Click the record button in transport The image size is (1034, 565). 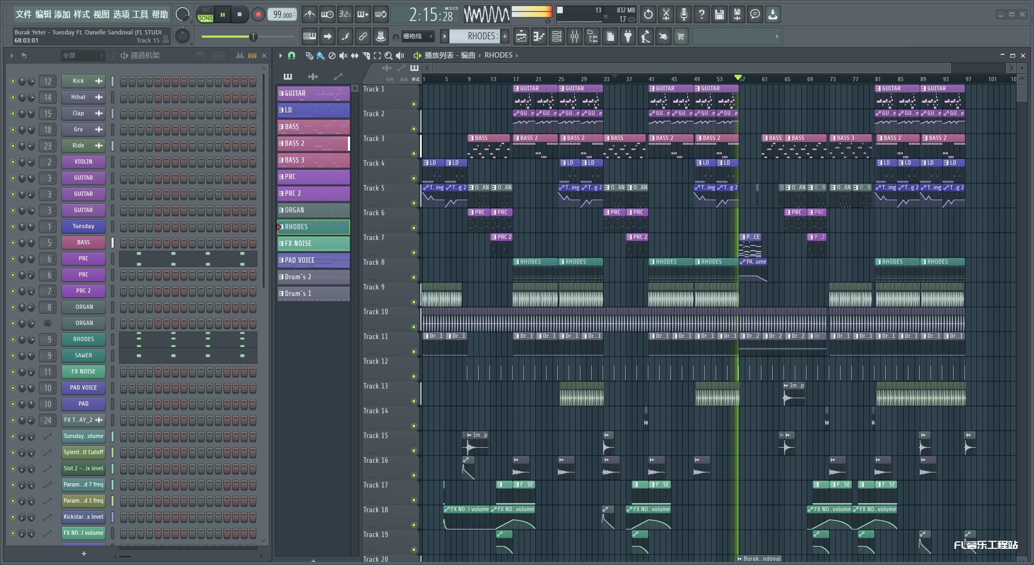(258, 15)
